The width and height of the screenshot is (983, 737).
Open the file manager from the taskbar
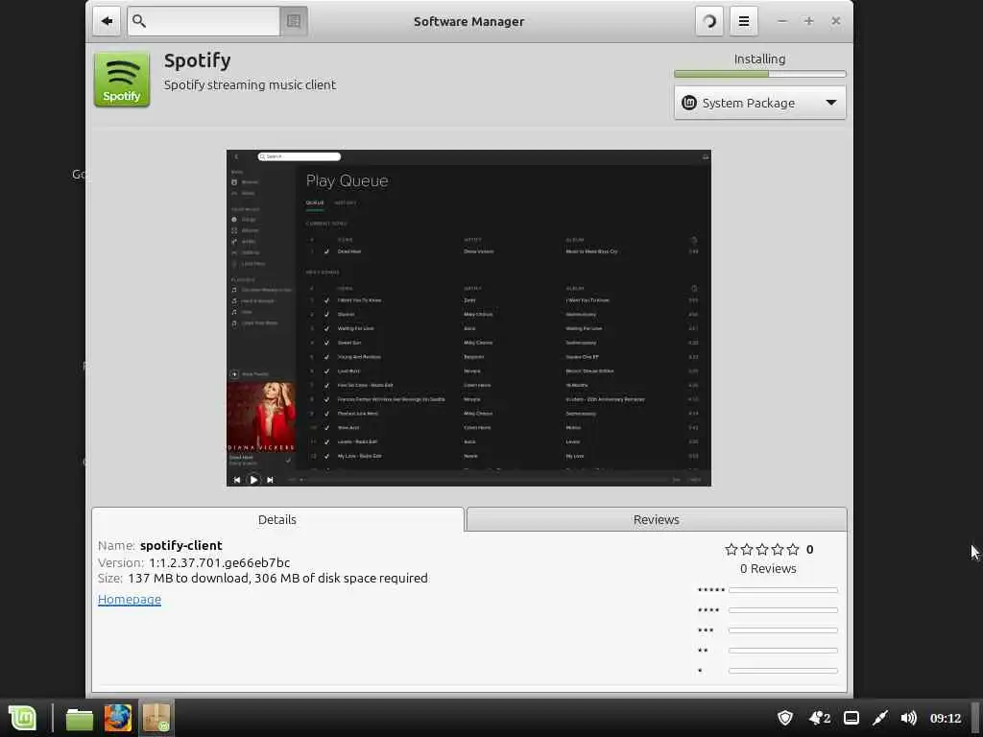(x=80, y=718)
